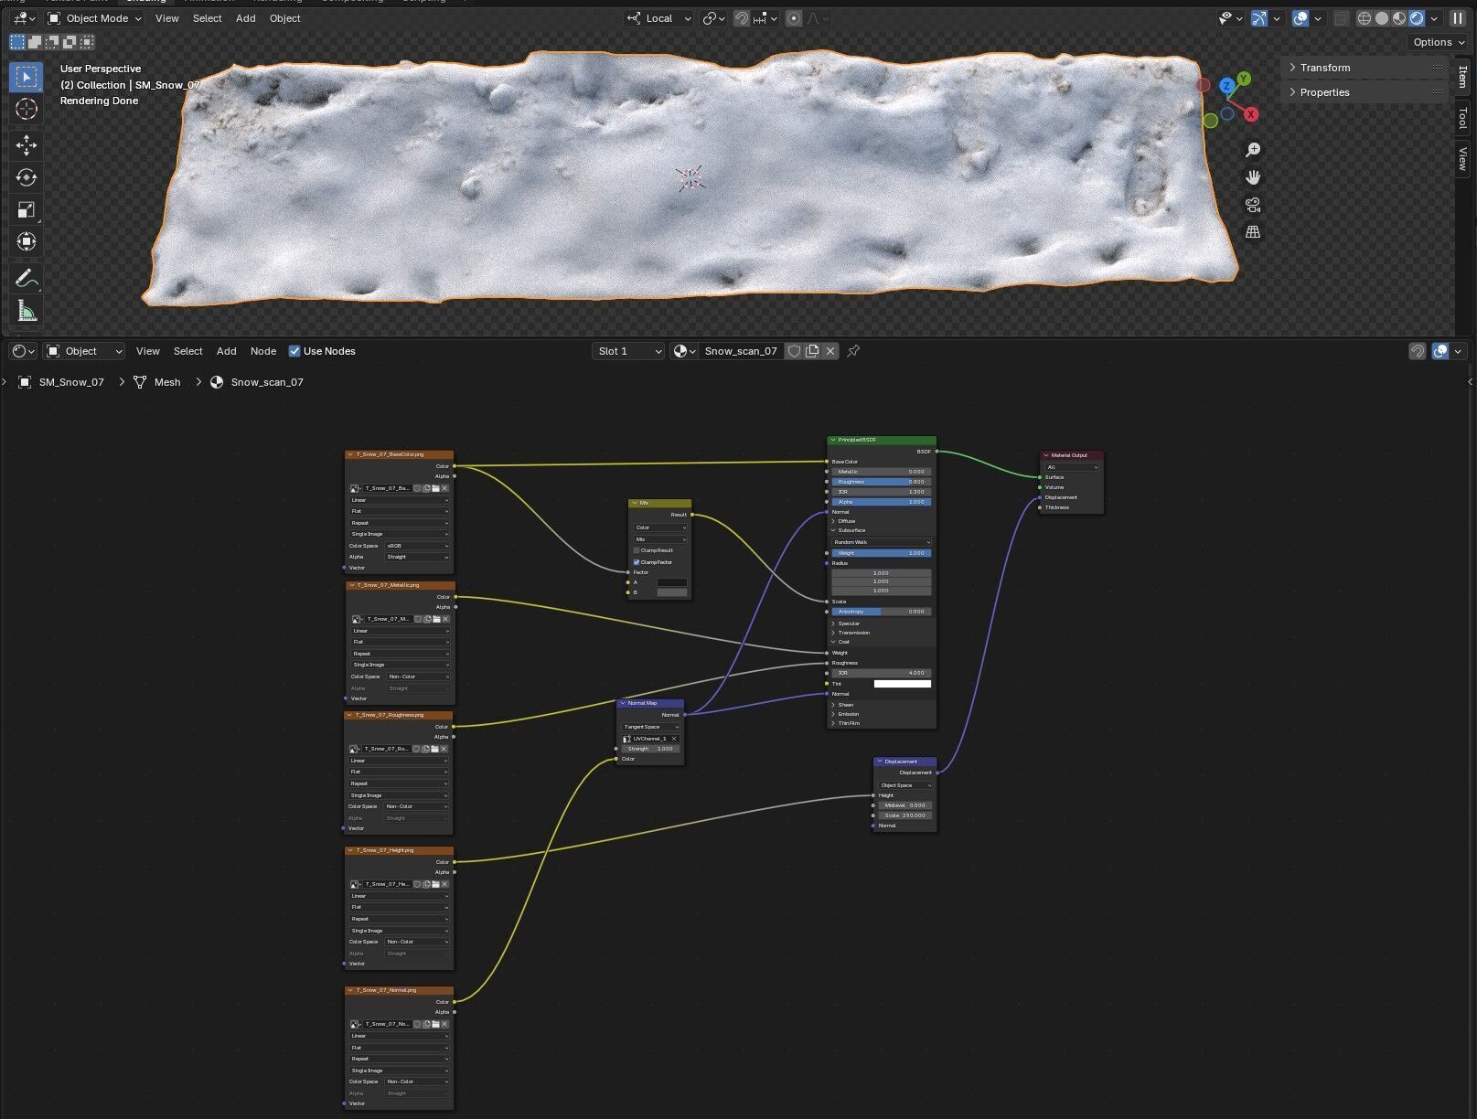Toggle fake user shield for Snow_scan_07

(x=794, y=351)
